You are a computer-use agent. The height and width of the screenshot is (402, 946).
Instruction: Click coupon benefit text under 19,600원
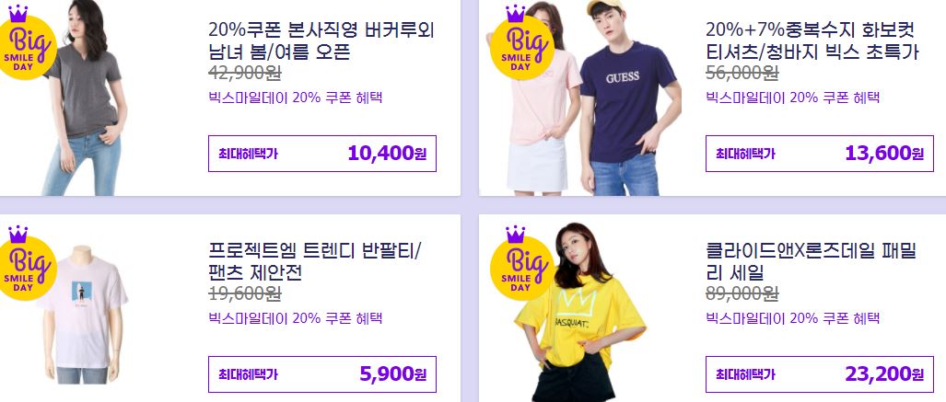point(295,318)
